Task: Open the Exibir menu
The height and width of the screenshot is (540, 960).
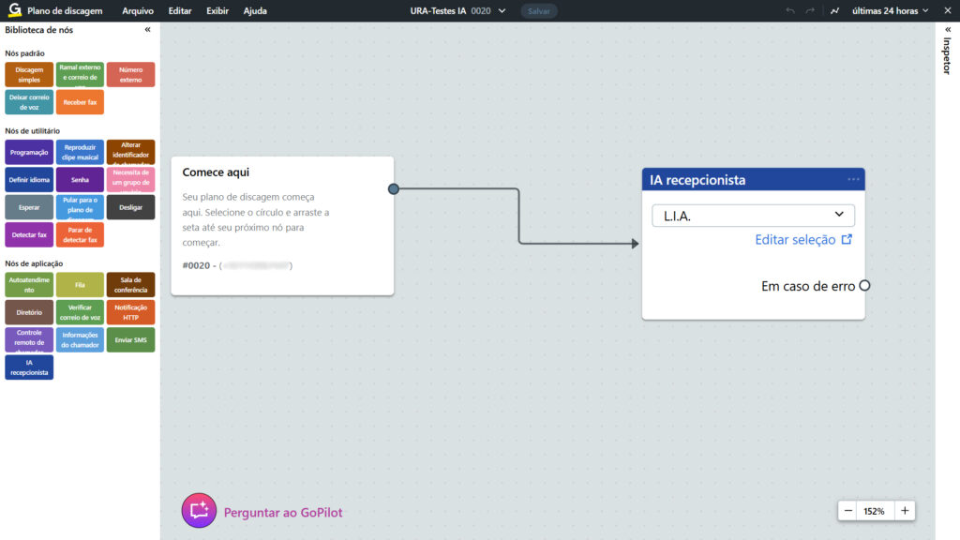Action: [x=217, y=11]
